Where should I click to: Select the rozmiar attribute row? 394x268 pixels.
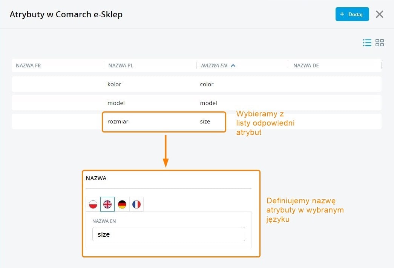118,122
